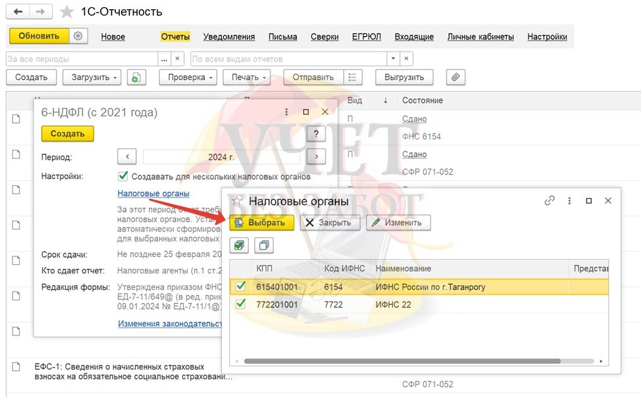Click the Сдано status link with СФР 071-052
The height and width of the screenshot is (397, 641).
tap(414, 154)
